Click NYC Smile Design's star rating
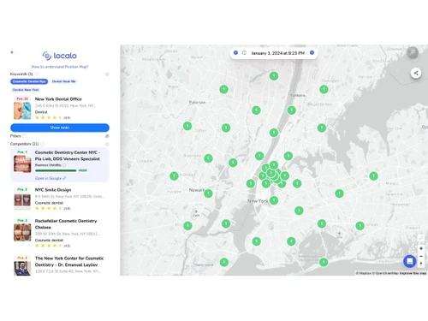This screenshot has width=428, height=321. click(x=48, y=209)
